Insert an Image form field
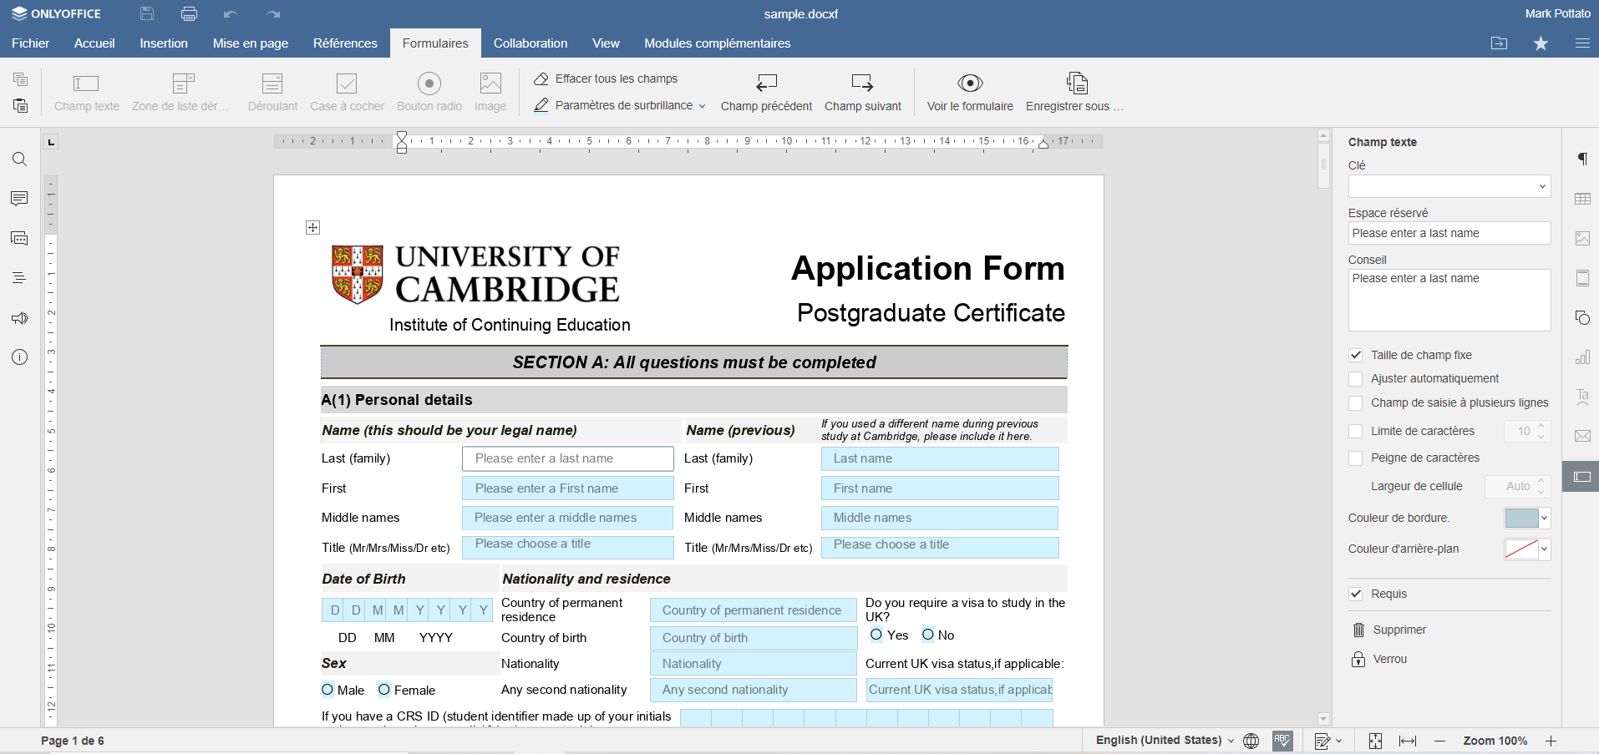 coord(490,92)
